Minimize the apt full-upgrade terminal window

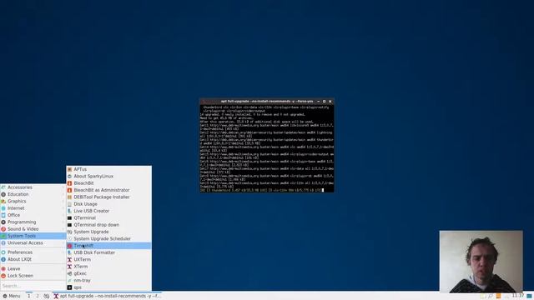[319, 102]
